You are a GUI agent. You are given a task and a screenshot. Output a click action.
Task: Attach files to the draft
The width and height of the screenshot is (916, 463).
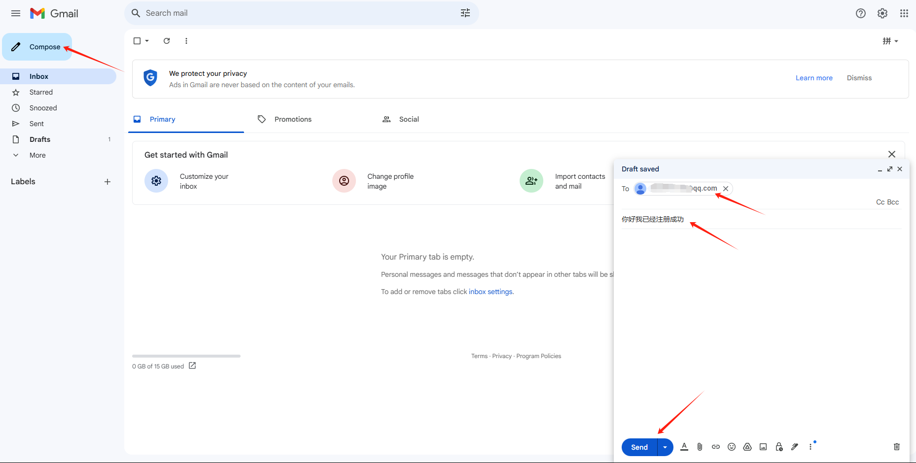click(700, 447)
